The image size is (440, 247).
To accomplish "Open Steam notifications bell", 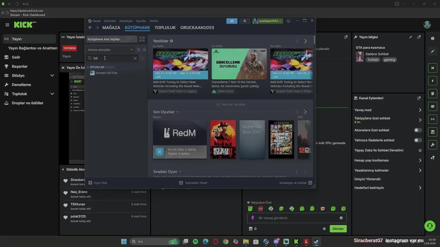I will 245,21.
